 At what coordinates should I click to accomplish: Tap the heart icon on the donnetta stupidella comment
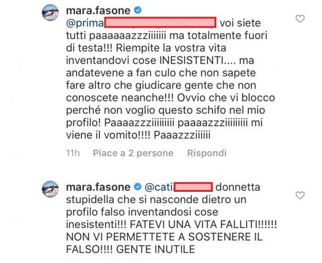[300, 195]
